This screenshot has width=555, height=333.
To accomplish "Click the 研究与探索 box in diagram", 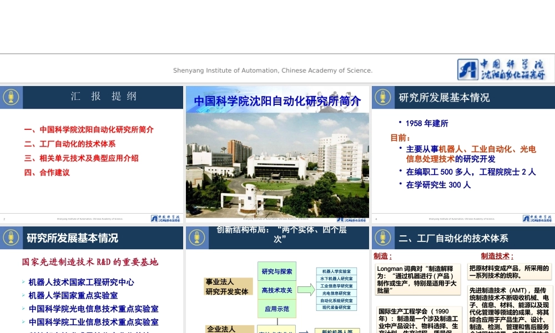I will pos(277,271).
